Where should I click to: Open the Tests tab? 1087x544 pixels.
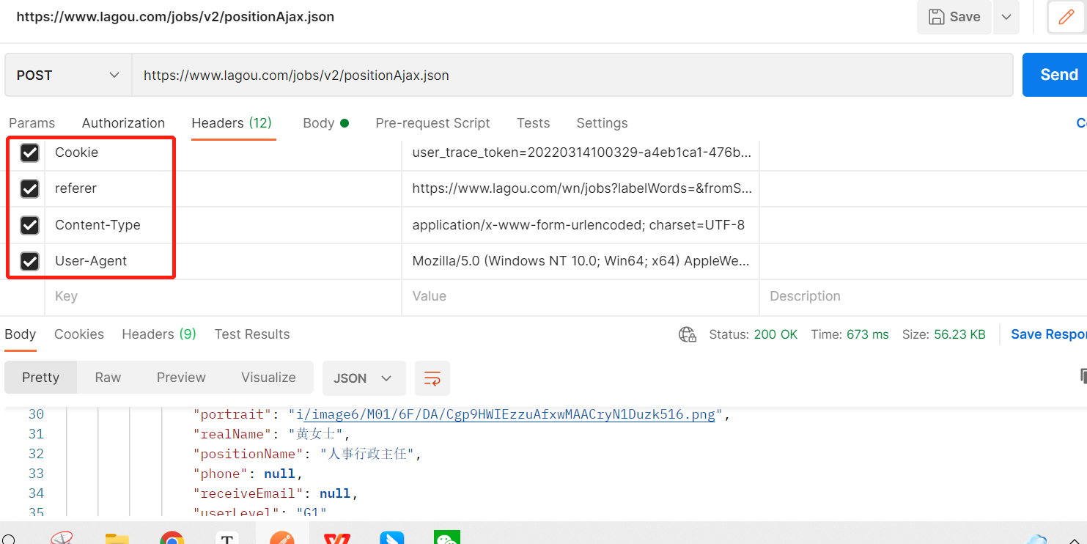(x=533, y=123)
